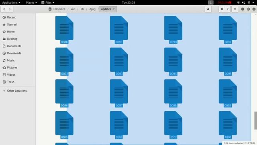Screen dimensions: 257x145
Task: Open the volume icon in top bar
Action: click(x=244, y=2)
